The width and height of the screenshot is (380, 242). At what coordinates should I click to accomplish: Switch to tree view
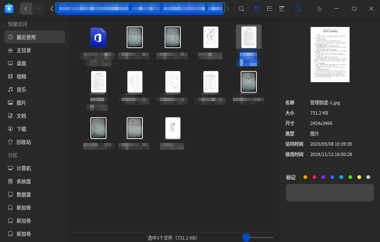click(x=282, y=9)
